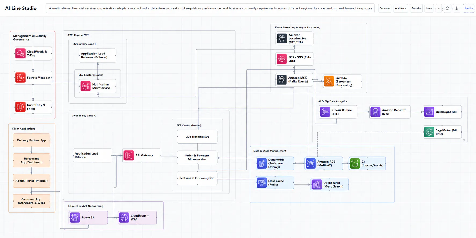
Task: Click the "Amazon Redshift (DW)" label text
Action: tap(394, 112)
